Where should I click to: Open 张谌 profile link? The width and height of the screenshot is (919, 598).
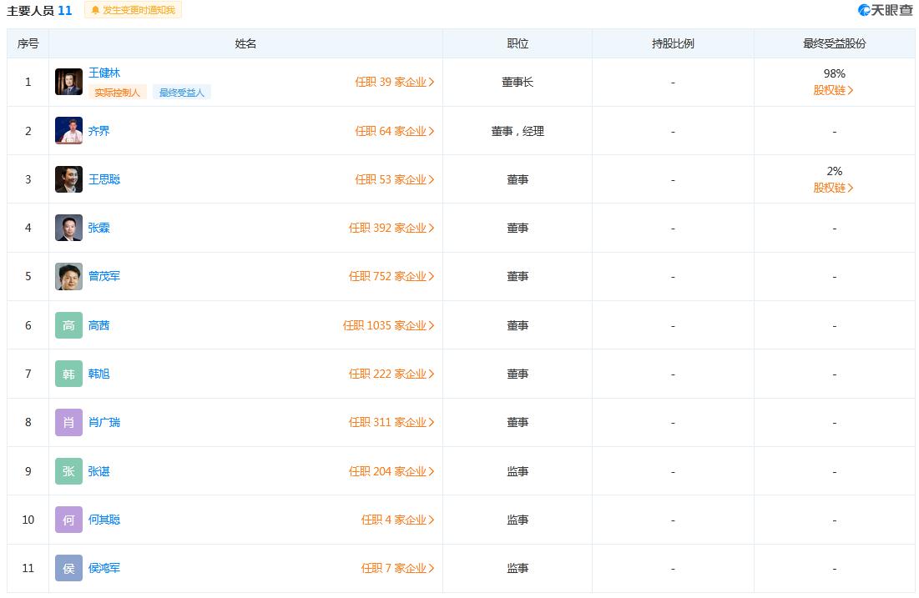(99, 471)
